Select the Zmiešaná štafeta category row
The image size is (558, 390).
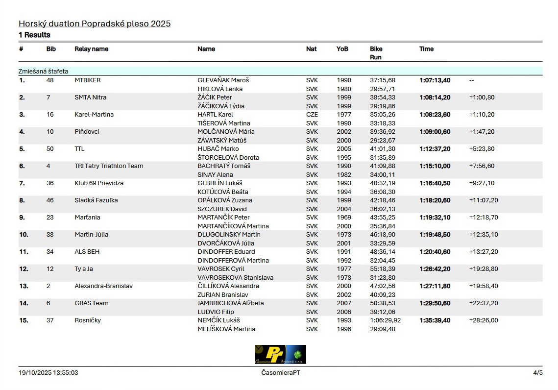43,71
